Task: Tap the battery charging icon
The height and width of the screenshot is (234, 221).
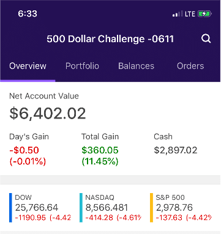Action: point(205,14)
